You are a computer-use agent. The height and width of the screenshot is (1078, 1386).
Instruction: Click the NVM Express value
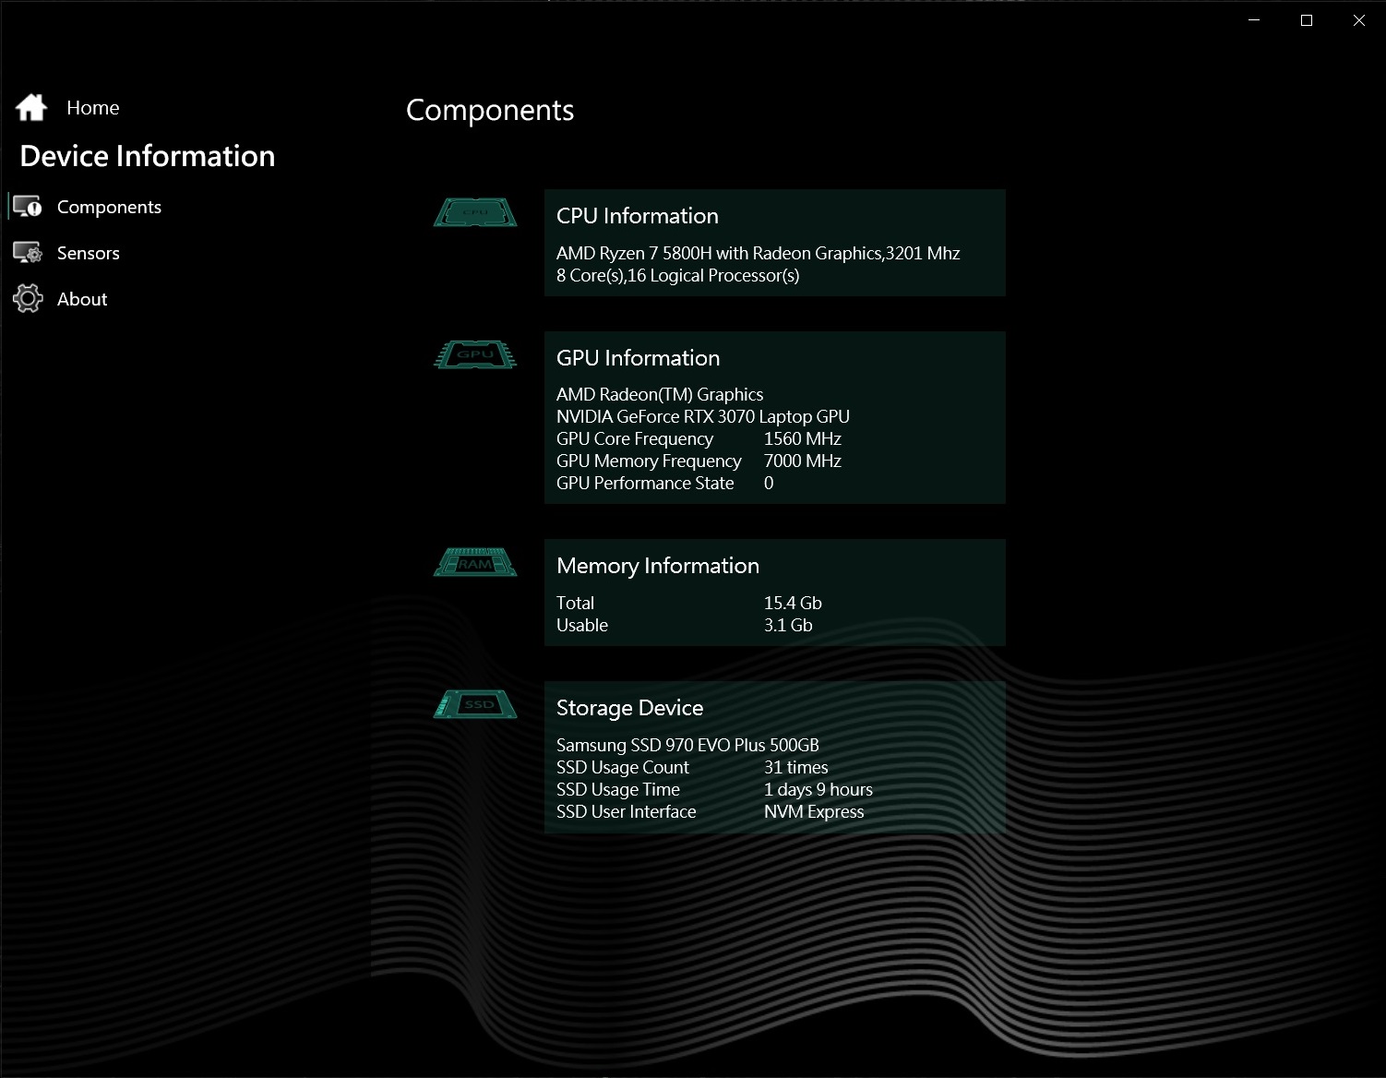click(x=814, y=811)
